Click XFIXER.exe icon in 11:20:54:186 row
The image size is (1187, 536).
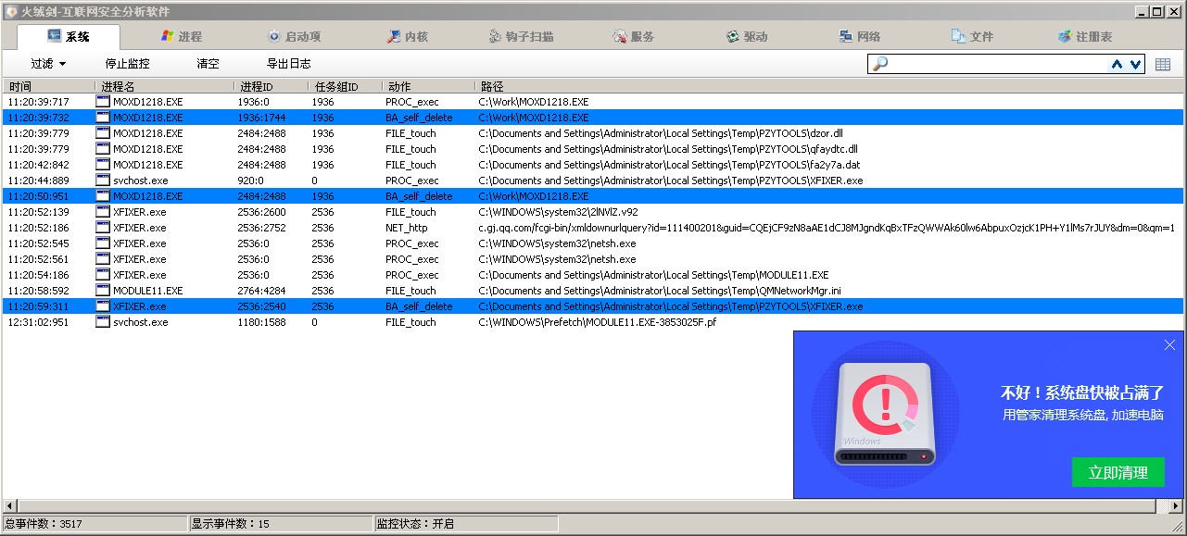103,275
